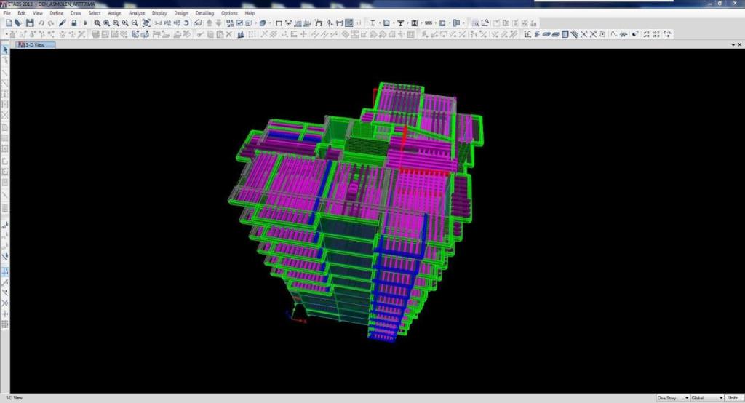This screenshot has height=403, width=745.
Task: Select the 3-D View tab
Action: [35, 44]
